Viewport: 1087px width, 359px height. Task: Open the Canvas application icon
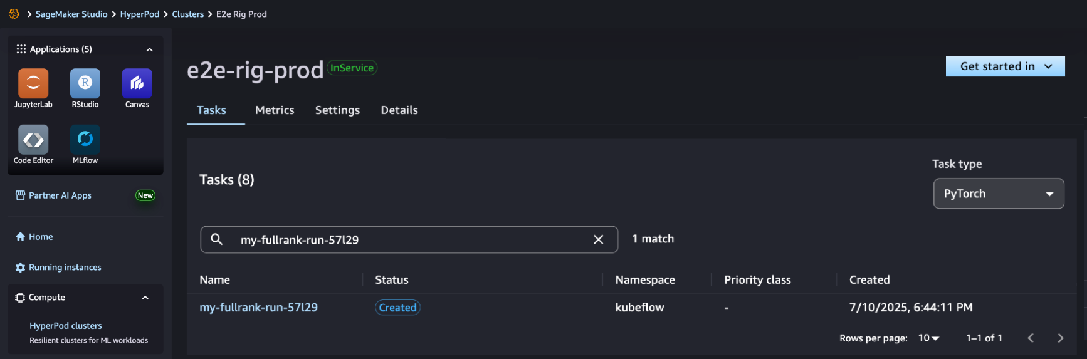pos(137,84)
